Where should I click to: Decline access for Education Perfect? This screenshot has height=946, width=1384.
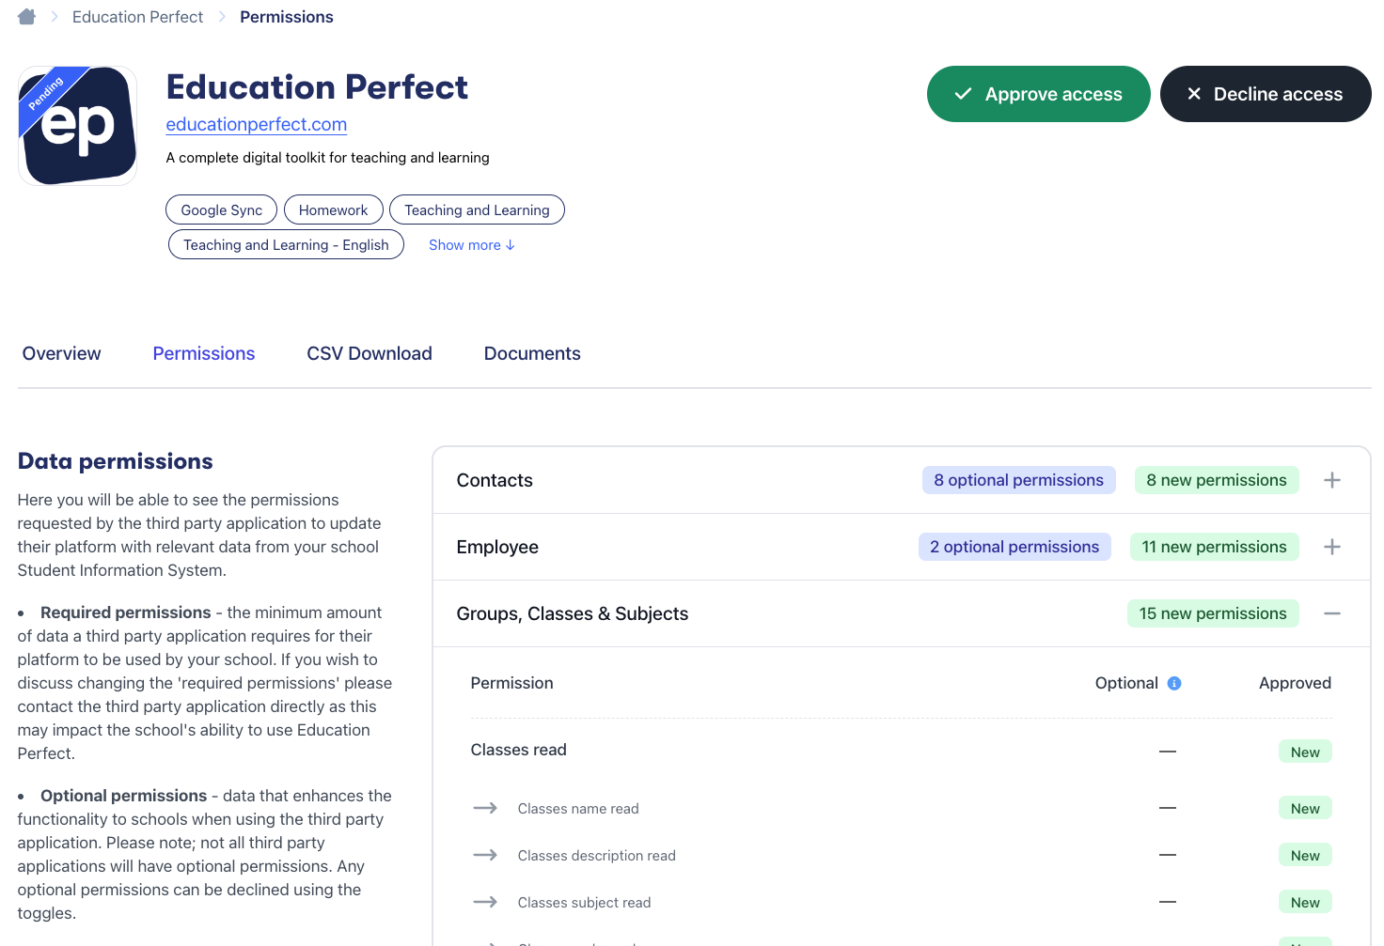coord(1266,94)
